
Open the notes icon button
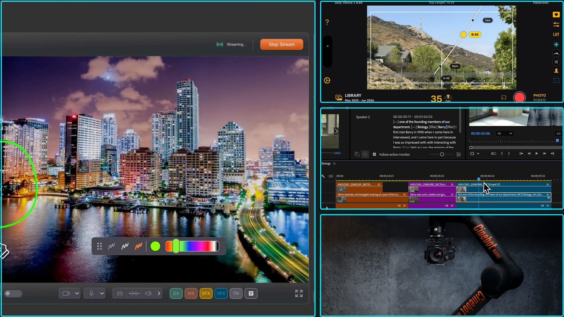[251, 293]
